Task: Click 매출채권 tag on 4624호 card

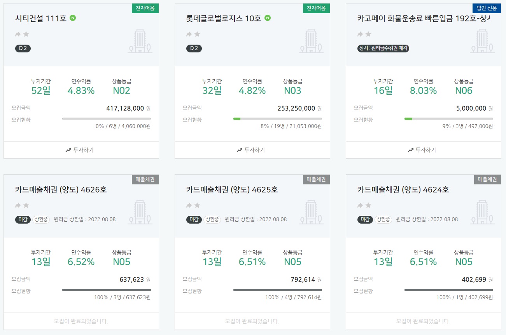Action: [487, 179]
